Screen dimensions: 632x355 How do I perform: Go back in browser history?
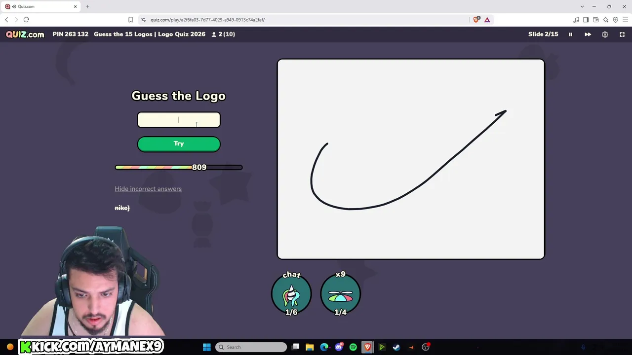(6, 20)
